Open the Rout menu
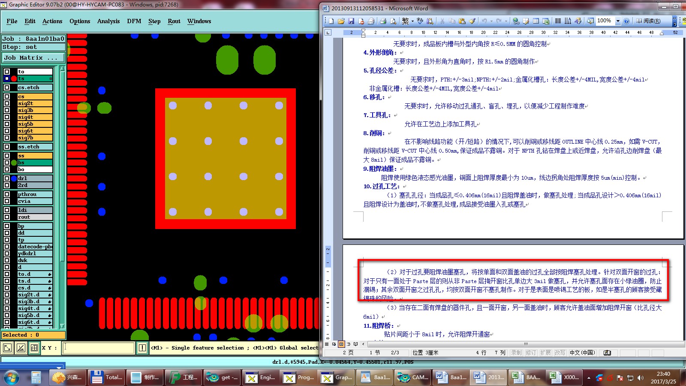 point(174,21)
